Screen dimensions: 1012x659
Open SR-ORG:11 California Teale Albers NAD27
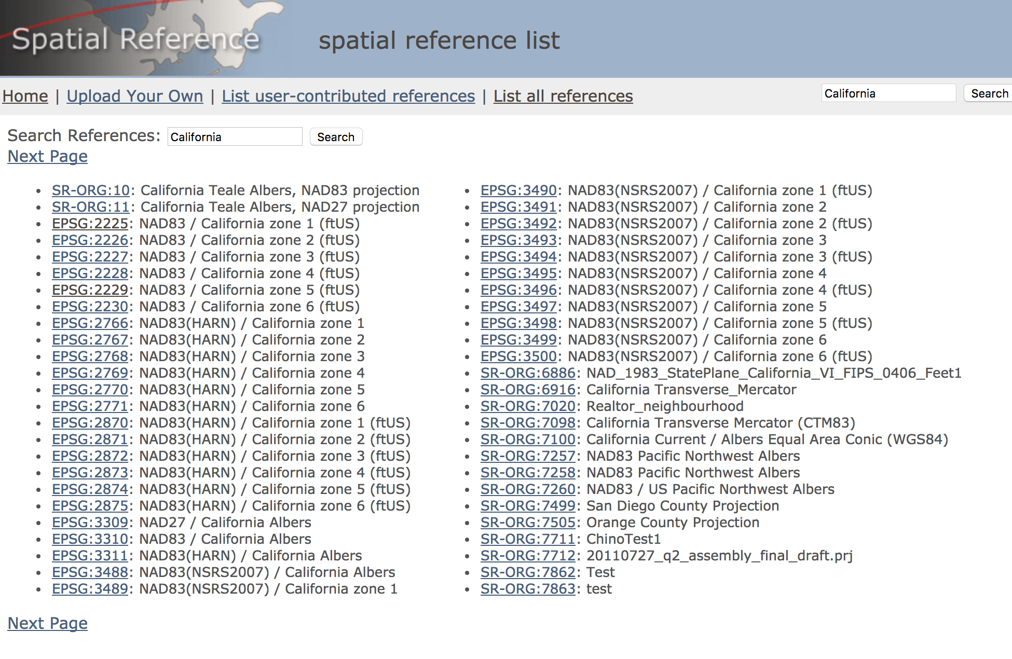tap(91, 207)
